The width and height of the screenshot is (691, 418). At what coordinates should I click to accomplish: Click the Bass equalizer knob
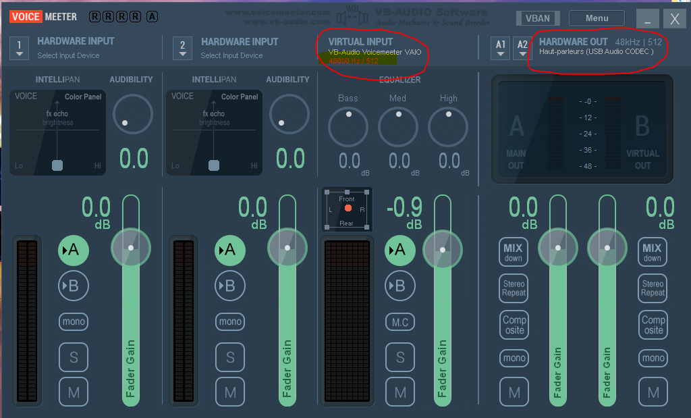pos(348,127)
